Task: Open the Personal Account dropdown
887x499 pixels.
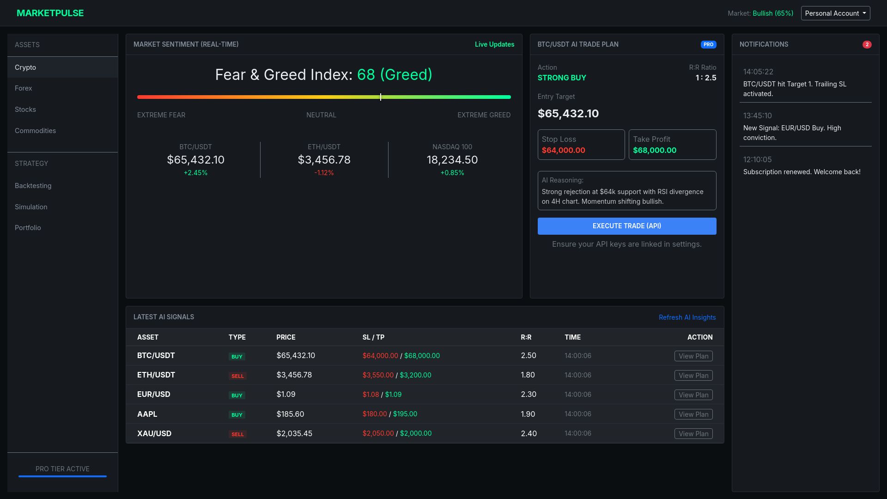Action: (835, 13)
